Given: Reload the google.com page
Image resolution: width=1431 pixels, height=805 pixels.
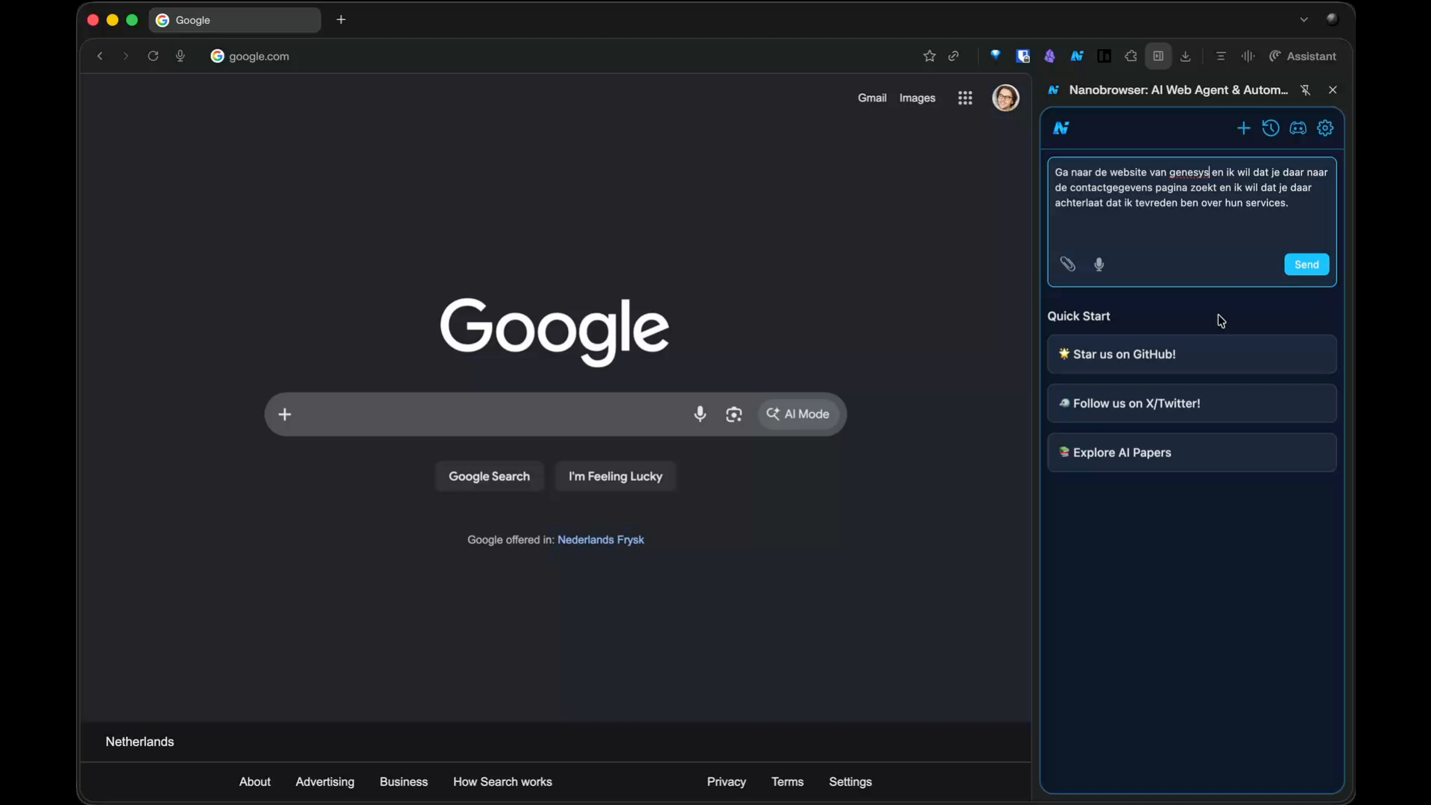Looking at the screenshot, I should pos(153,56).
